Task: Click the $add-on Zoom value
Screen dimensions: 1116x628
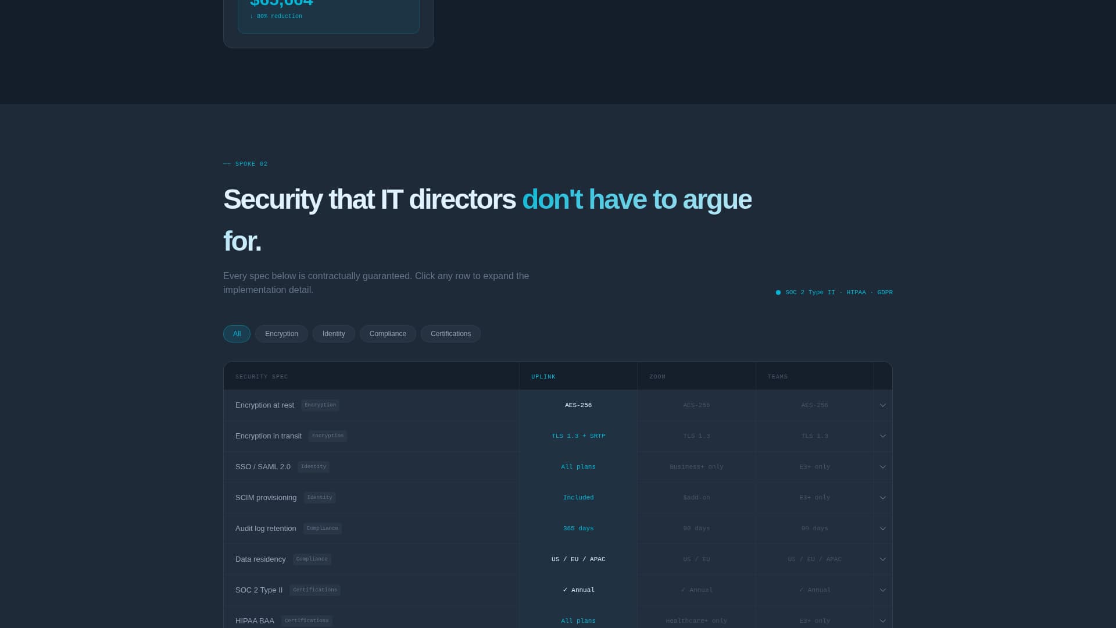Action: click(x=696, y=498)
